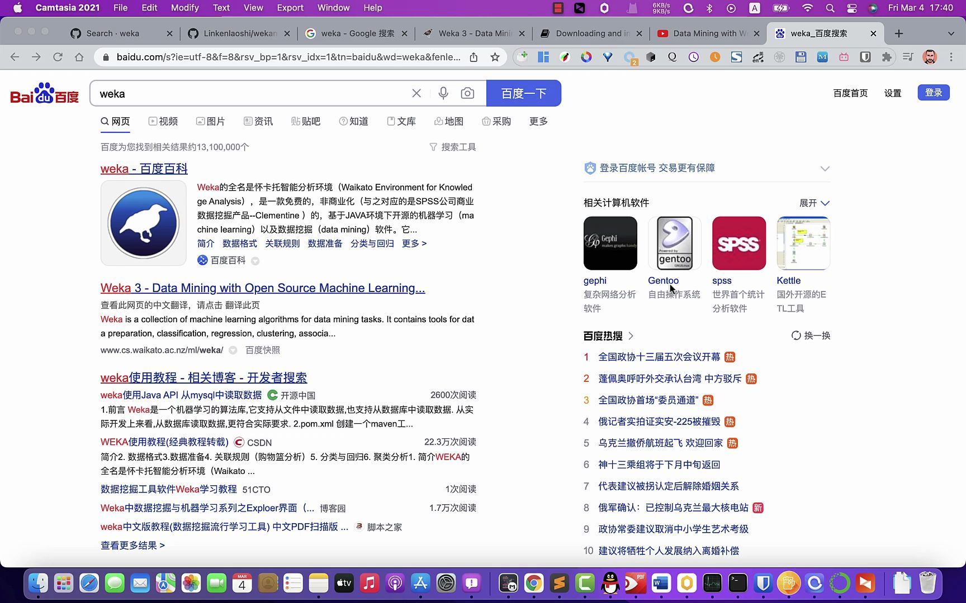The image size is (966, 603).
Task: Open Wi-Fi status in menu bar
Action: click(807, 8)
